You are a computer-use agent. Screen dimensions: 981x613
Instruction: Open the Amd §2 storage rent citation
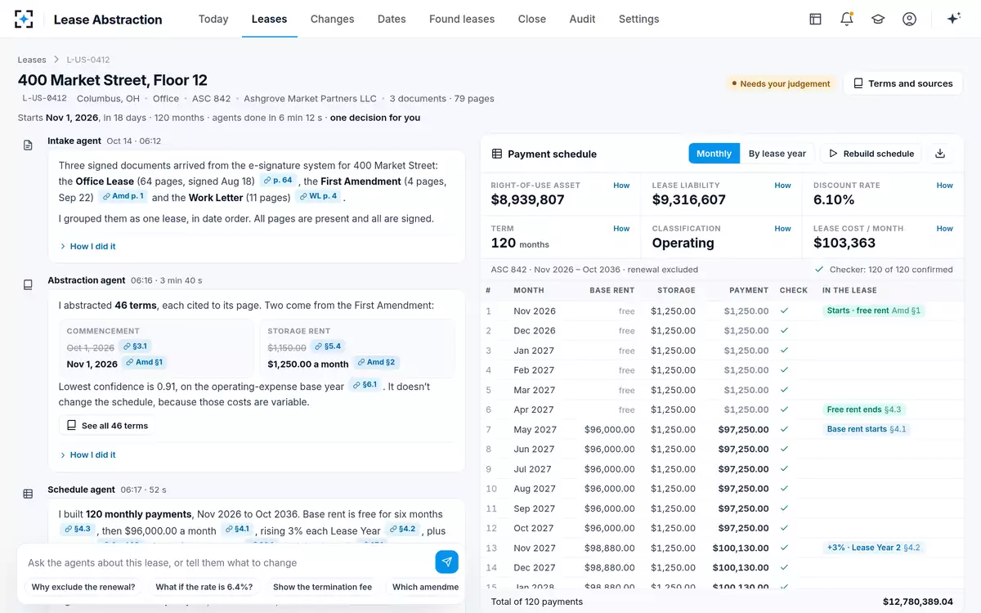(376, 363)
